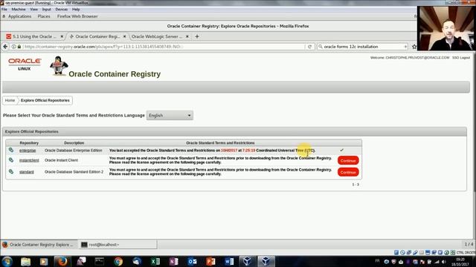
Task: Click the Firefox icon in Windows taskbar
Action: point(62,261)
